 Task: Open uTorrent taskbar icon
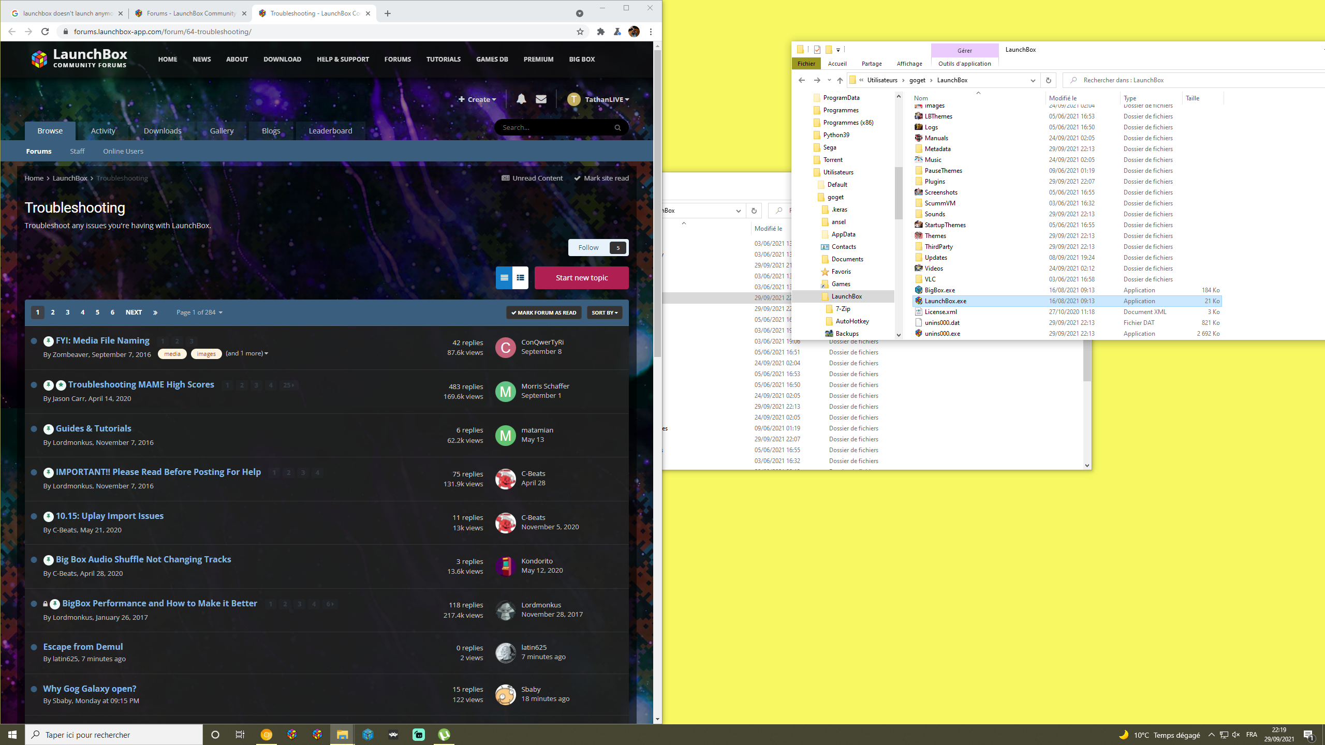(444, 735)
